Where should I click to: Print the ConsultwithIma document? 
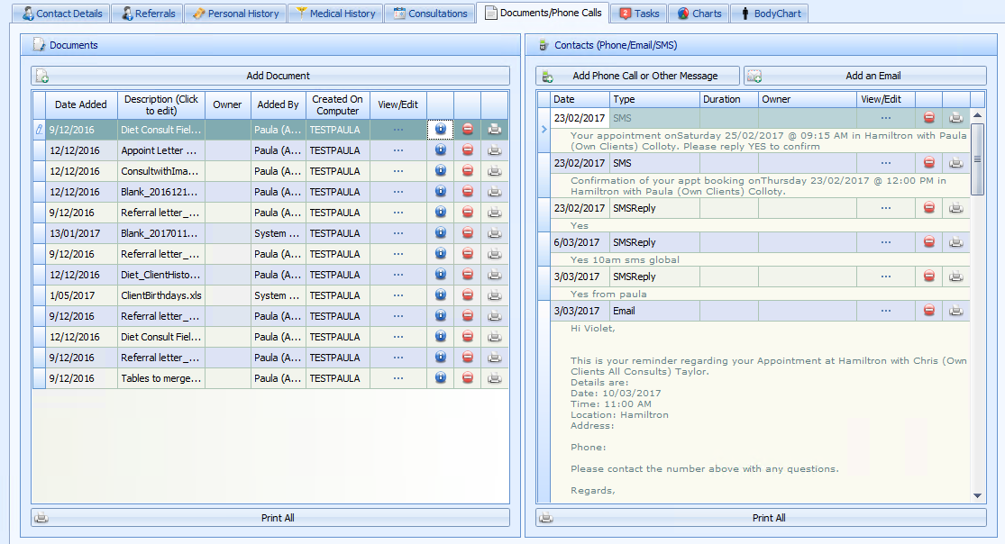494,171
